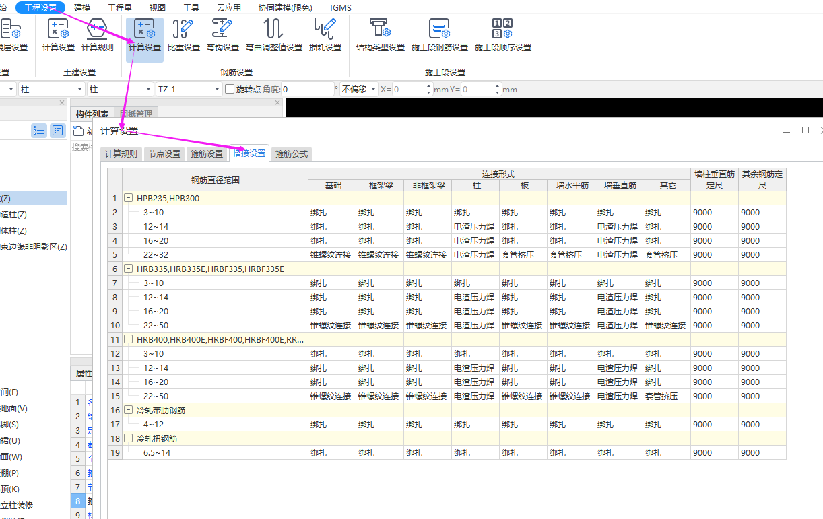823x519 pixels.
Task: Select 砌体柱(Z) in the navigation tree
Action: pyautogui.click(x=13, y=230)
